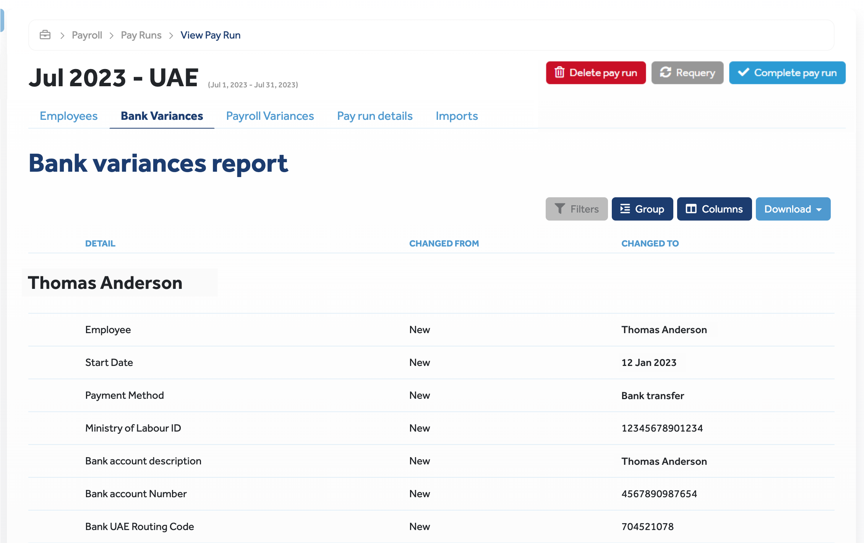864x543 pixels.
Task: Go to the Pay run details tab
Action: (x=374, y=116)
